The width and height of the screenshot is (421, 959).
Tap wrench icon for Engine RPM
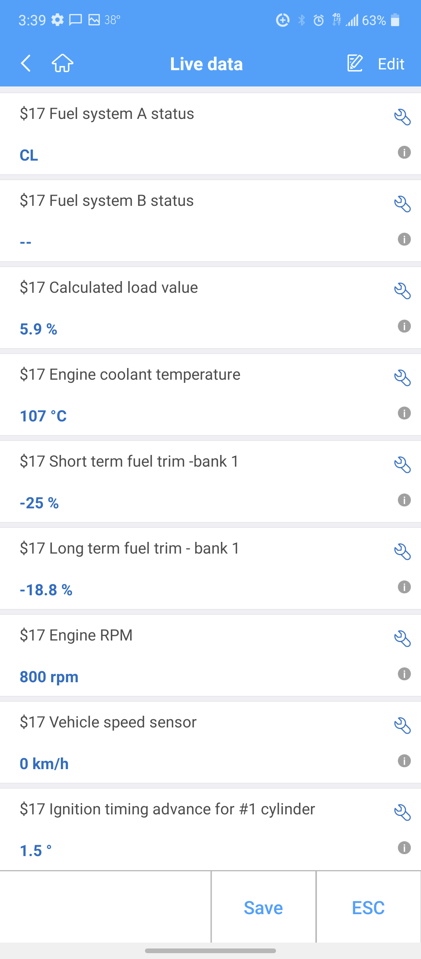click(402, 639)
